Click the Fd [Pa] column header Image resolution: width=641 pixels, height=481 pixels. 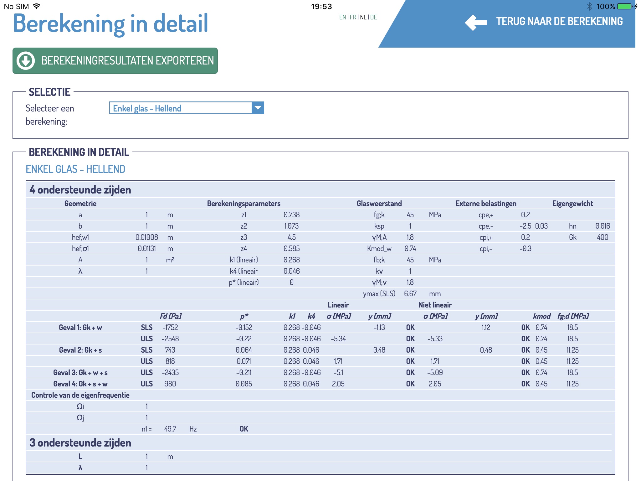170,316
